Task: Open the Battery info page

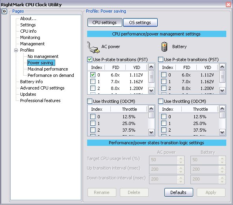Action: coord(32,82)
